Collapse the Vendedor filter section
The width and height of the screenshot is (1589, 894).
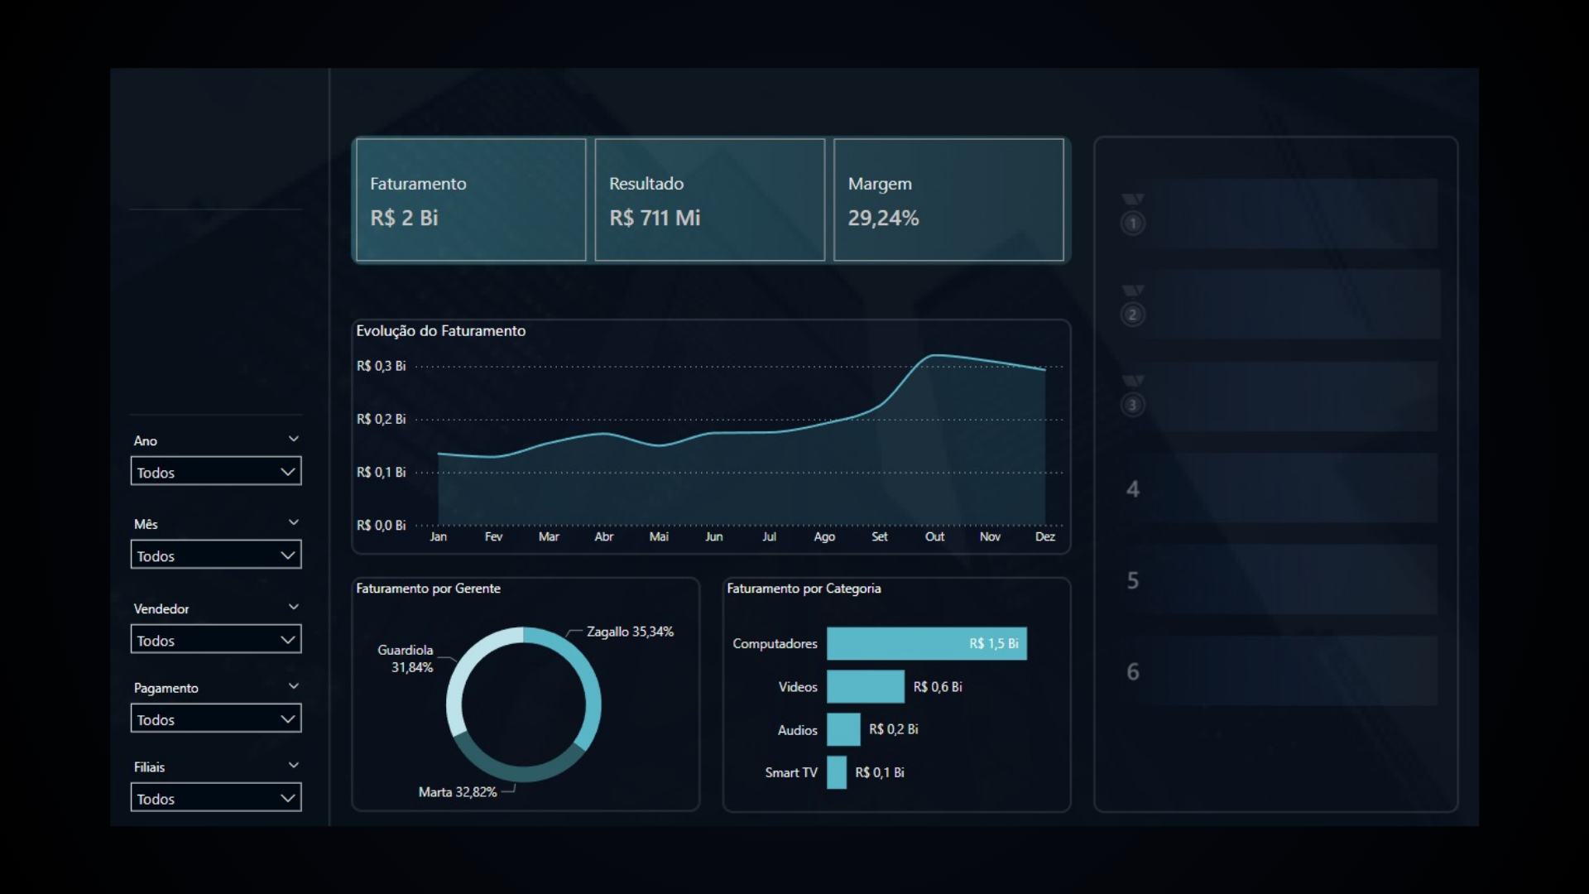294,607
